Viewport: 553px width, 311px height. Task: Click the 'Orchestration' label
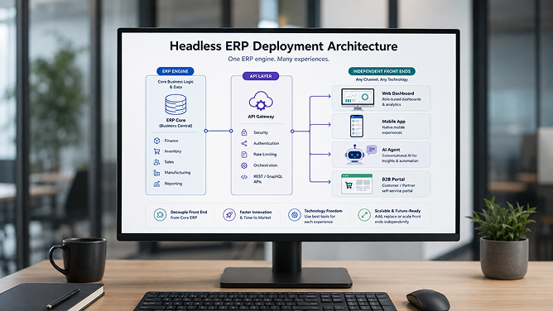[x=266, y=165]
